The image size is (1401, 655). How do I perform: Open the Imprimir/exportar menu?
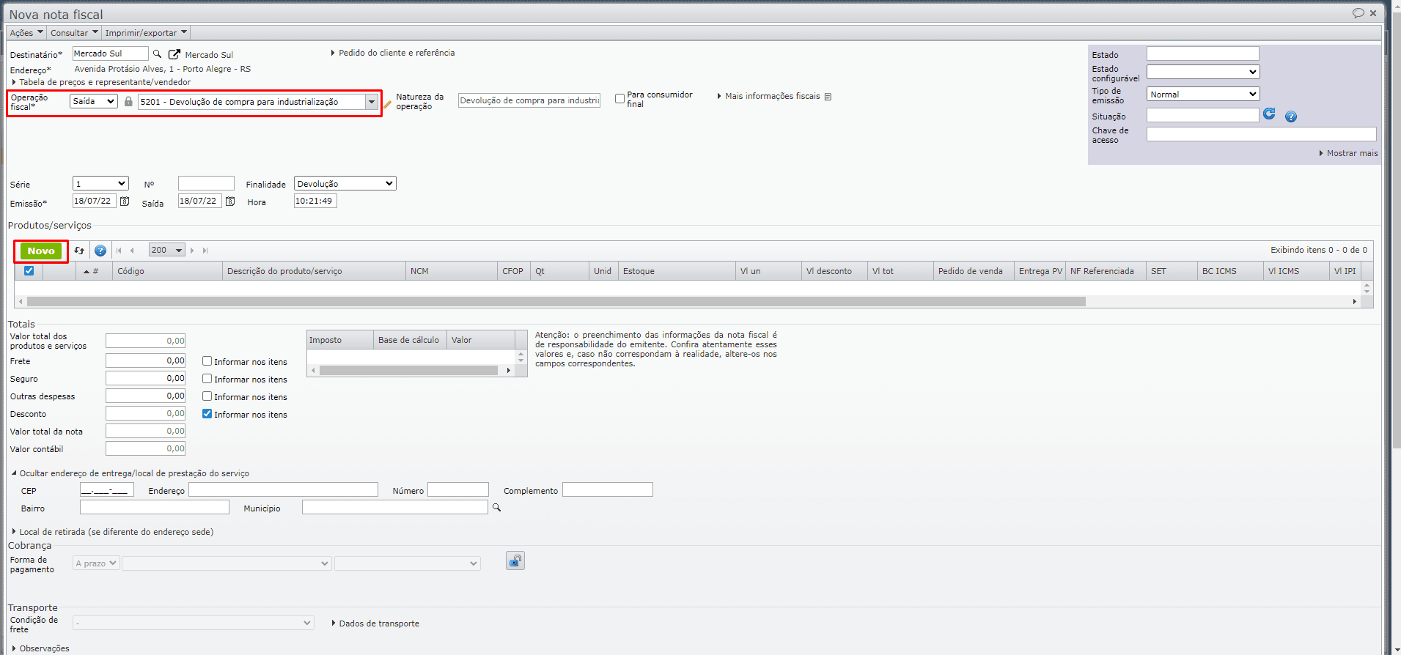146,32
